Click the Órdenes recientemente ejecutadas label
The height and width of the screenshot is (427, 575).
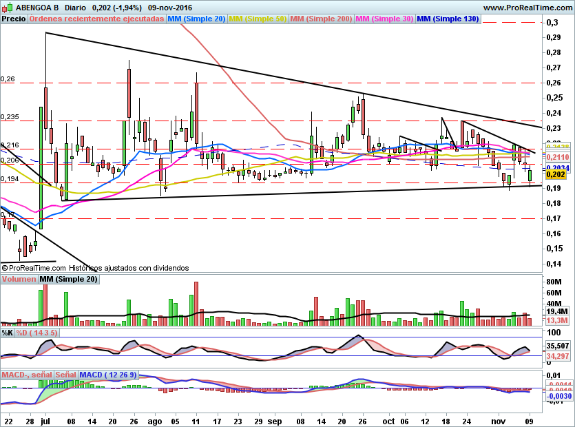tap(96, 19)
